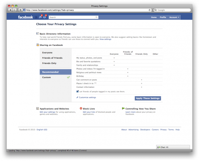Screen dimensions: 199x161
Task: Click the 'Bio and favorite quotations' row
Action: coord(119,62)
